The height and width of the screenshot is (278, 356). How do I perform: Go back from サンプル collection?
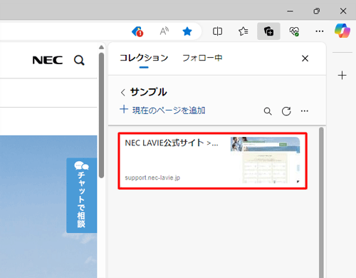coord(123,92)
